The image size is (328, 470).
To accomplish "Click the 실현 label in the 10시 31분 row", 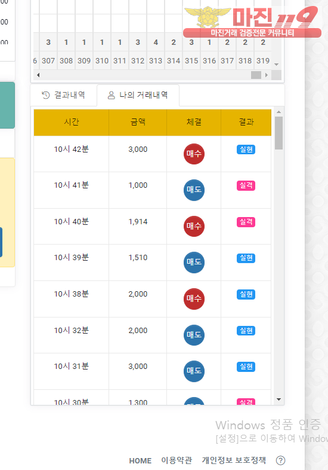I will click(x=246, y=367).
